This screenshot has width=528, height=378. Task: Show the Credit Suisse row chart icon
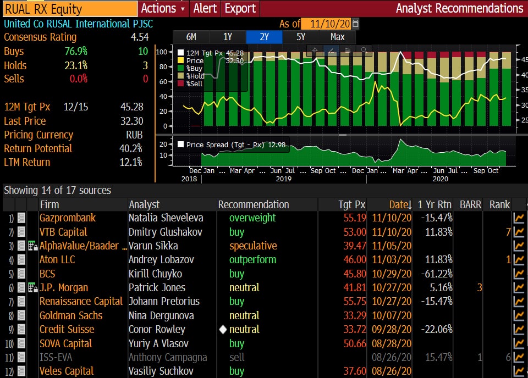click(x=519, y=329)
